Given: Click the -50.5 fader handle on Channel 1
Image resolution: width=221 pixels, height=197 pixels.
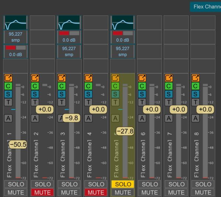Looking at the screenshot, I should point(18,144).
